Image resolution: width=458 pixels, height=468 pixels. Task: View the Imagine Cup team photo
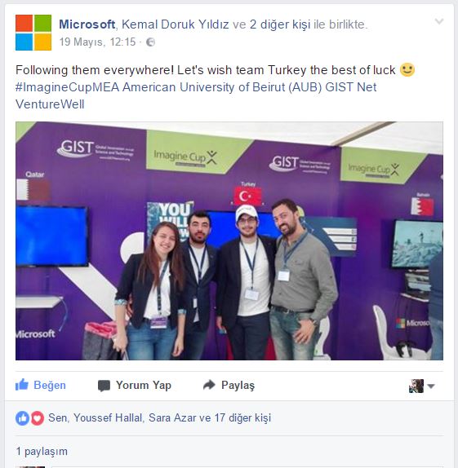[x=229, y=241]
